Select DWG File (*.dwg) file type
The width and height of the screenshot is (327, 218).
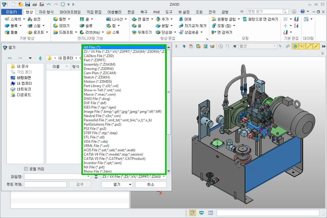tap(97, 99)
